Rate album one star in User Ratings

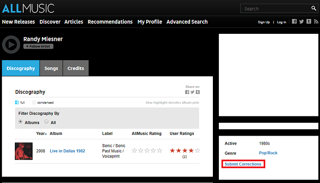pos(172,151)
